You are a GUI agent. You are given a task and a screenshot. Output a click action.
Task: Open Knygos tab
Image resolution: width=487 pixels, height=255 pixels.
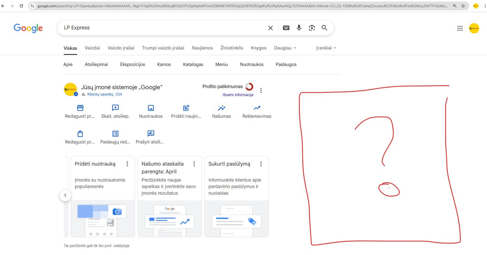(258, 48)
